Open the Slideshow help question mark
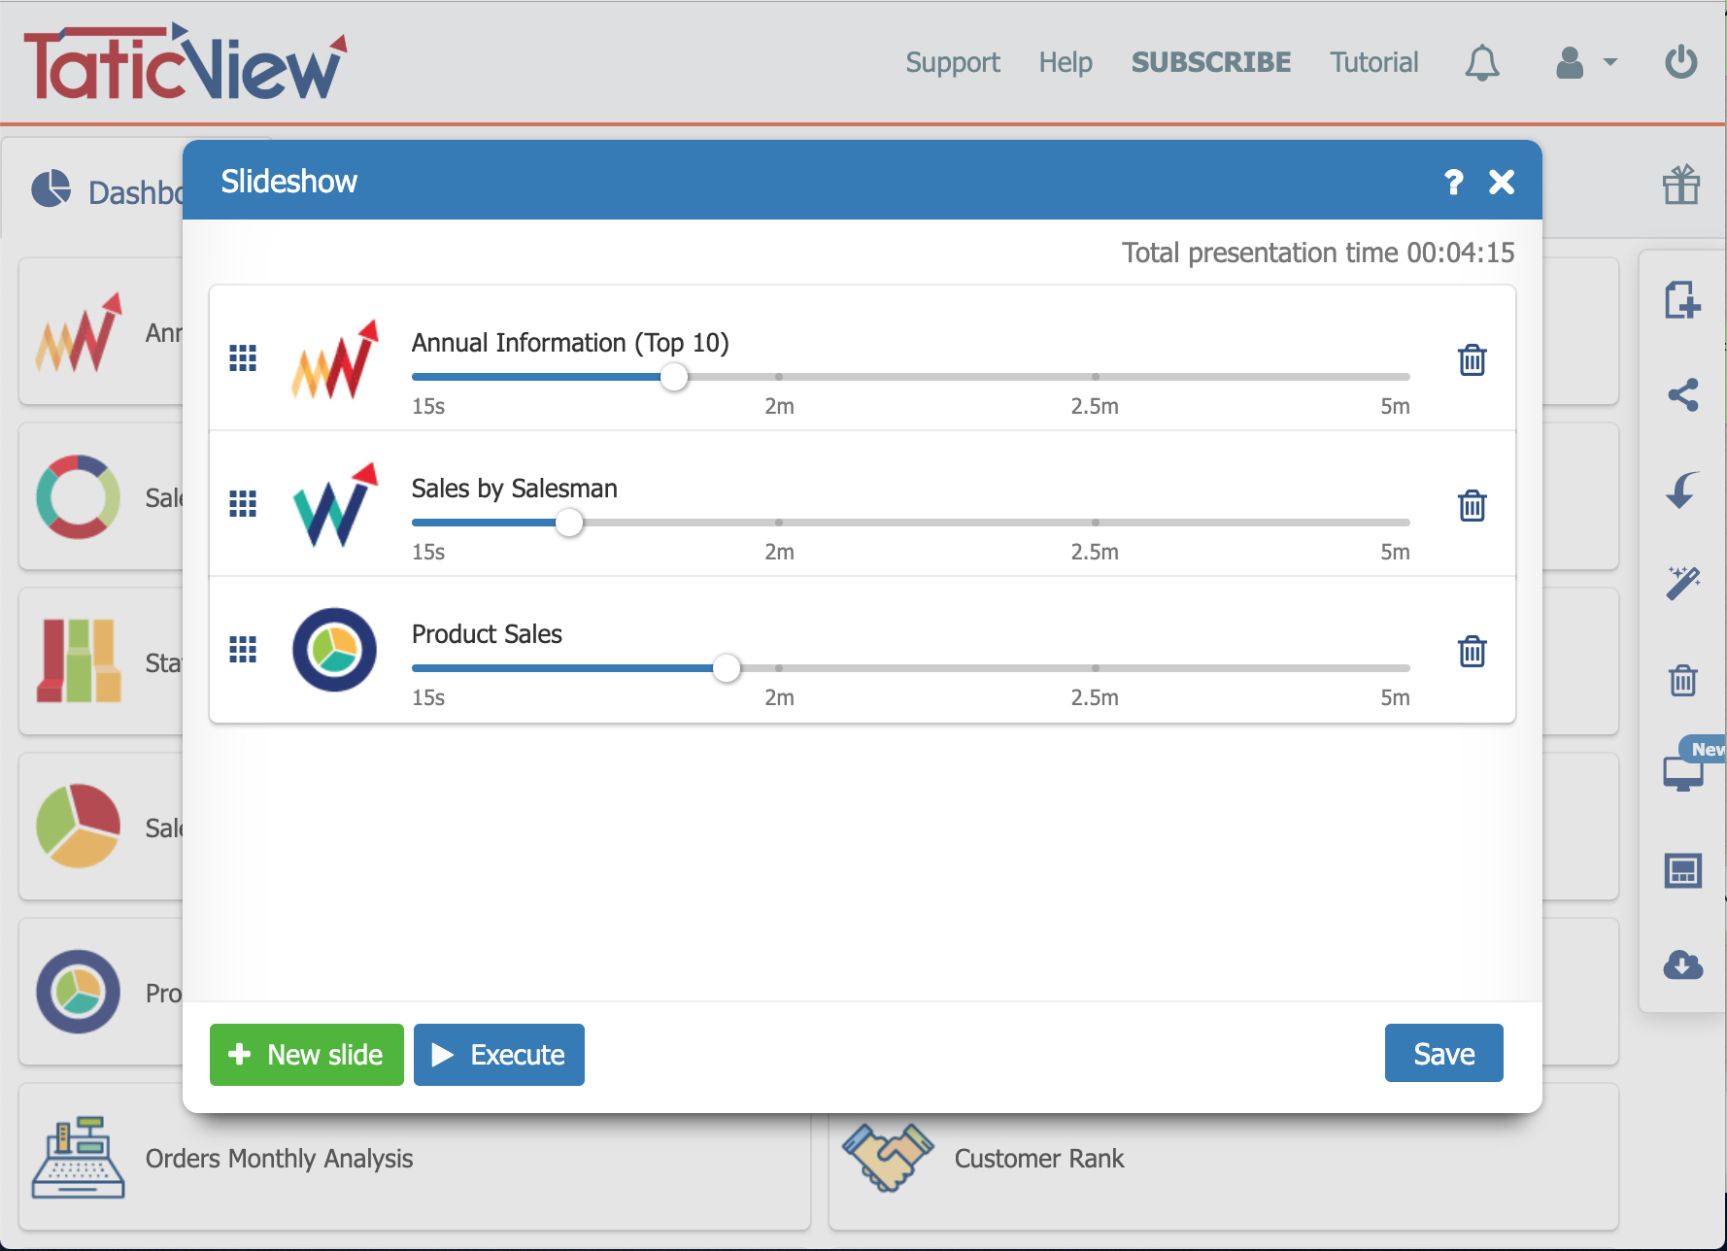Viewport: 1727px width, 1251px height. (x=1453, y=182)
